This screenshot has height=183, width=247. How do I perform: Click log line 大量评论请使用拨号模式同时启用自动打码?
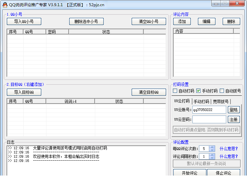(70, 148)
